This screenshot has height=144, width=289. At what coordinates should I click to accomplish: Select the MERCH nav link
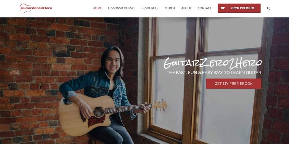click(170, 8)
